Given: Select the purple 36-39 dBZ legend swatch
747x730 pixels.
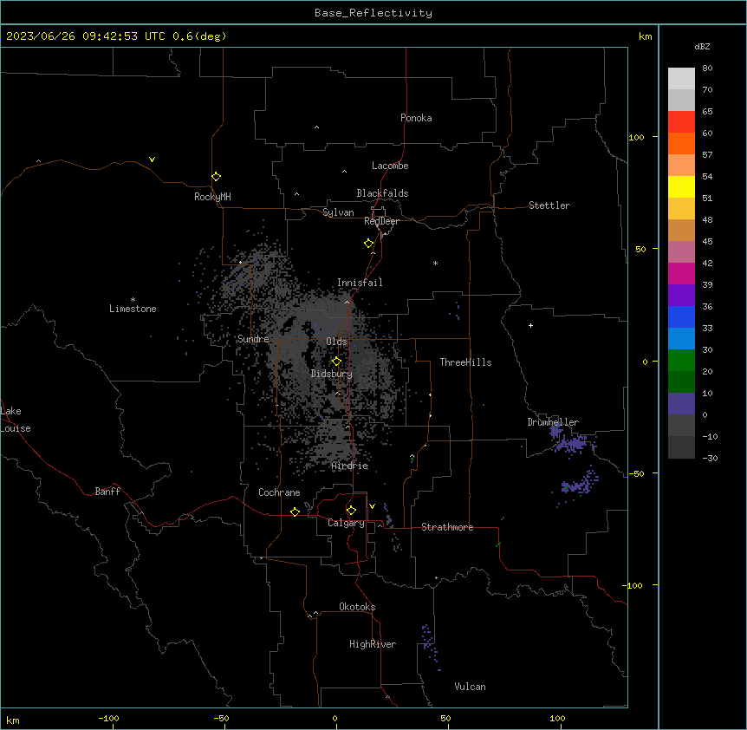Looking at the screenshot, I should [x=681, y=295].
